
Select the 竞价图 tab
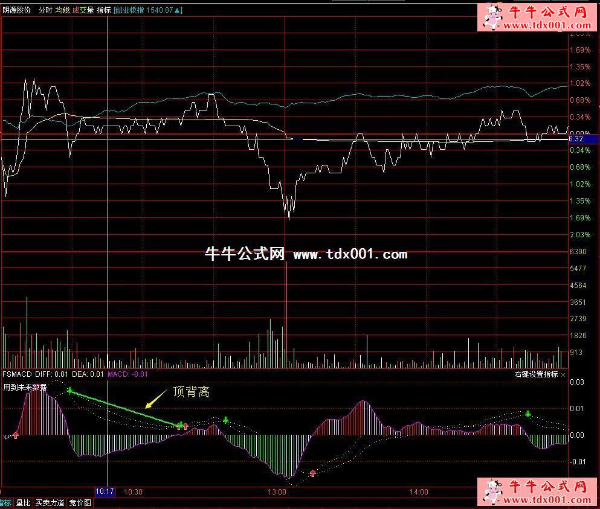pyautogui.click(x=80, y=502)
